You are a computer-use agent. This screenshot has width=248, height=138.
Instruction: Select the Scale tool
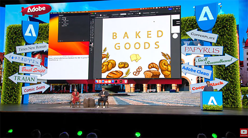93,29
